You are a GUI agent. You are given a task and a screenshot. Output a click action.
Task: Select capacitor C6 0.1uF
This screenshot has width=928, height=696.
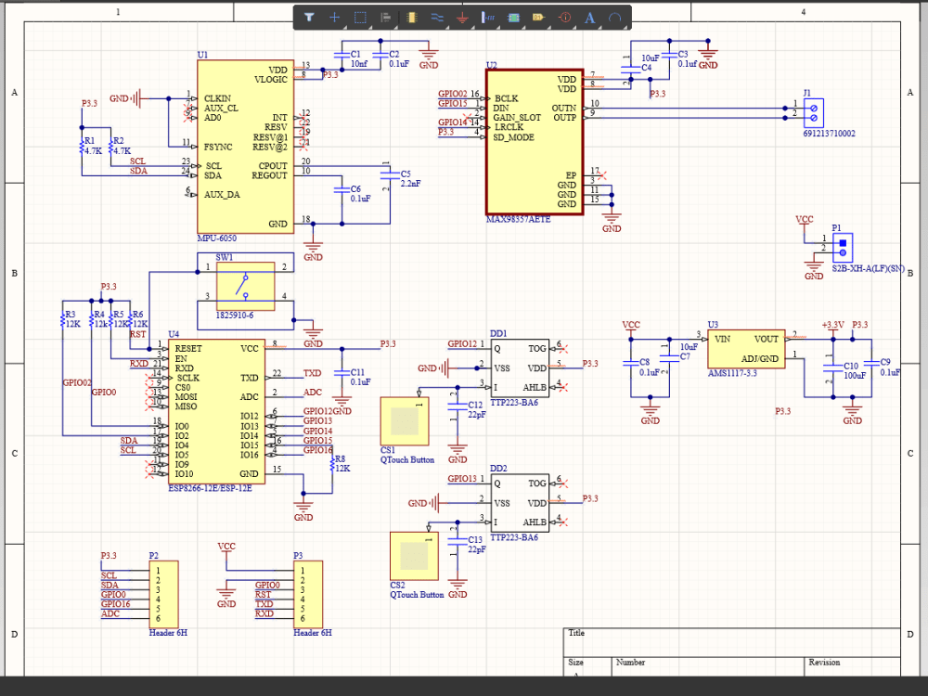[x=342, y=189]
